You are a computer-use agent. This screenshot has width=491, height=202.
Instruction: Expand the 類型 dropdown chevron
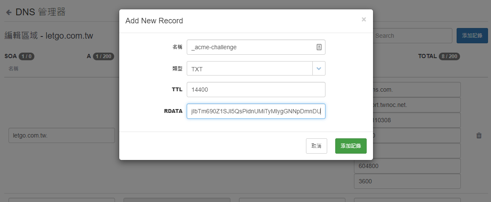point(319,68)
